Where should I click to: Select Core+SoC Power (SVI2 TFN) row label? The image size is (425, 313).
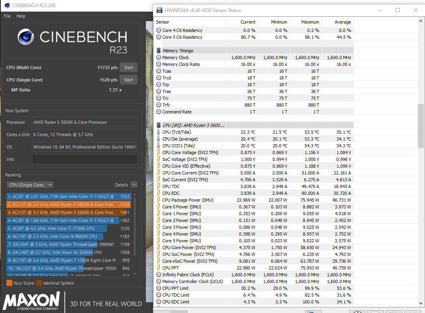[190, 261]
